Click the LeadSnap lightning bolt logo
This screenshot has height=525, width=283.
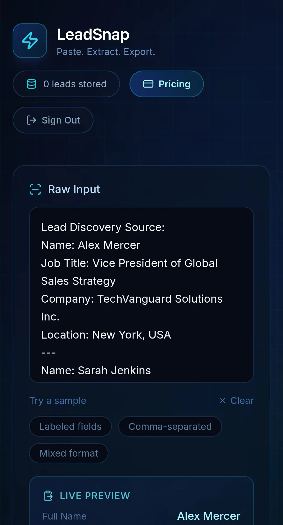click(x=30, y=41)
